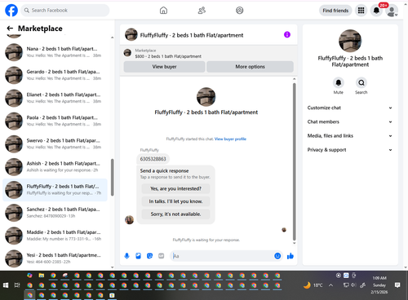Send a thumbs-up like

(x=290, y=256)
